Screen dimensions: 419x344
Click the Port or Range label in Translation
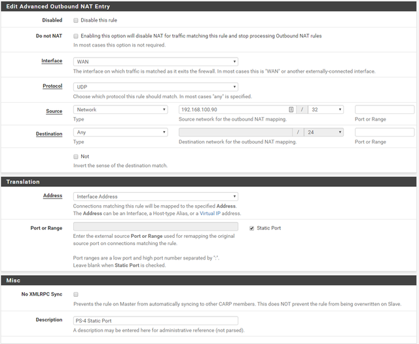[x=46, y=228]
